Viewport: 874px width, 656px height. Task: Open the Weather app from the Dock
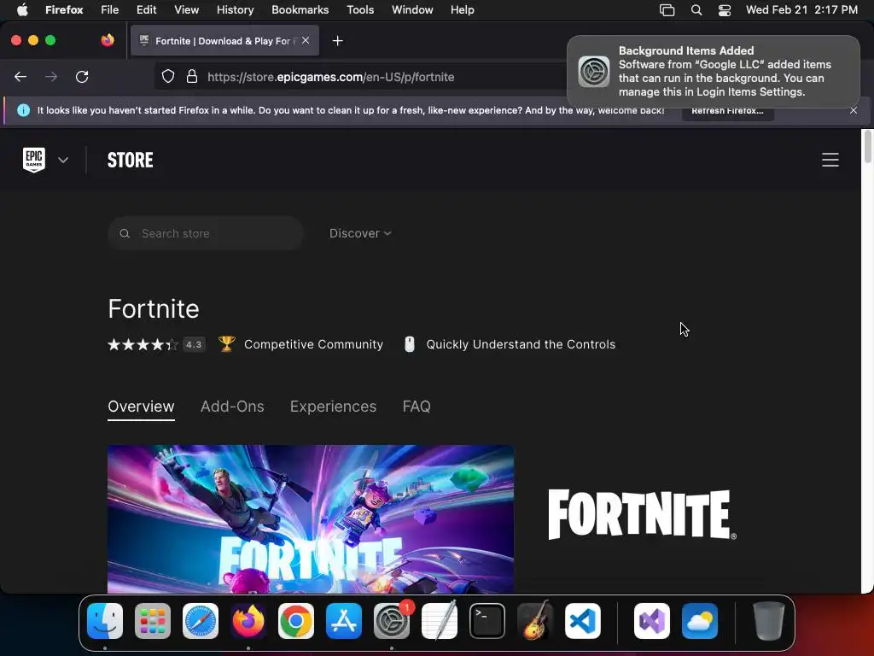[x=700, y=621]
